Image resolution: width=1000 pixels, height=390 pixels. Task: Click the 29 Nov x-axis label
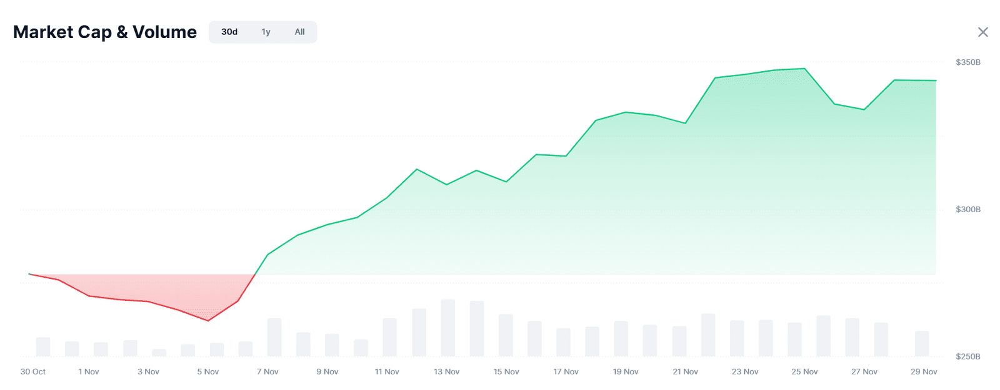(924, 372)
